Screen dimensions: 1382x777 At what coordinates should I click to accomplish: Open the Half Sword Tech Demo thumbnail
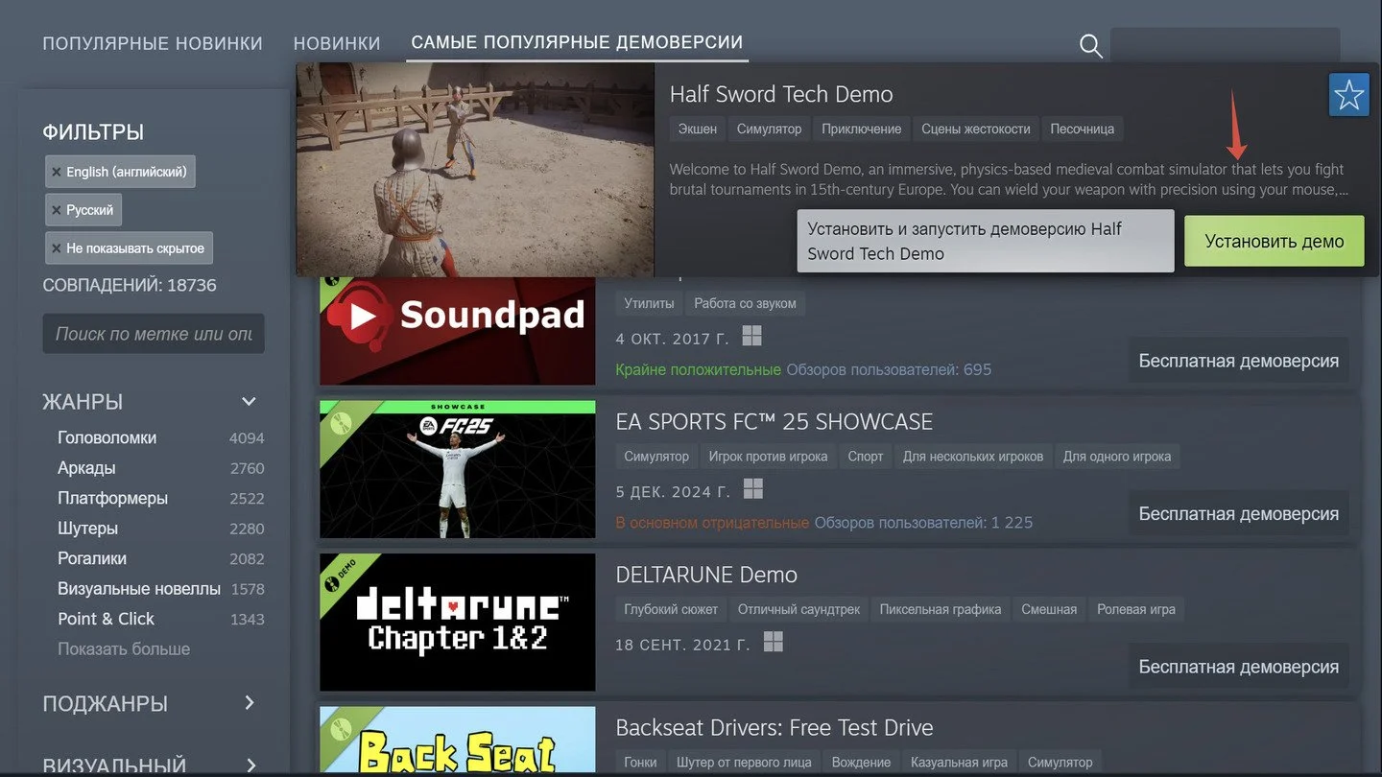click(475, 170)
